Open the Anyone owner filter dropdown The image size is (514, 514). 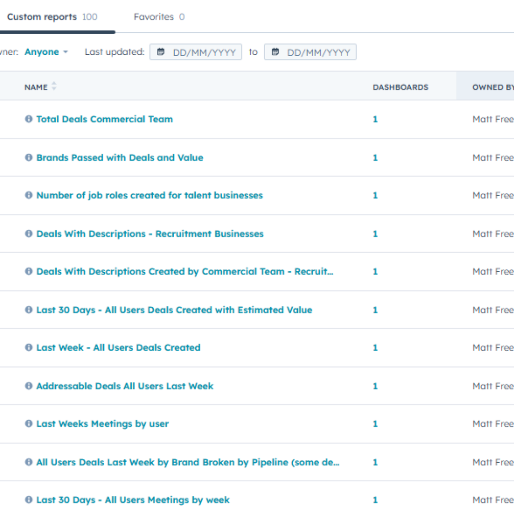point(46,52)
